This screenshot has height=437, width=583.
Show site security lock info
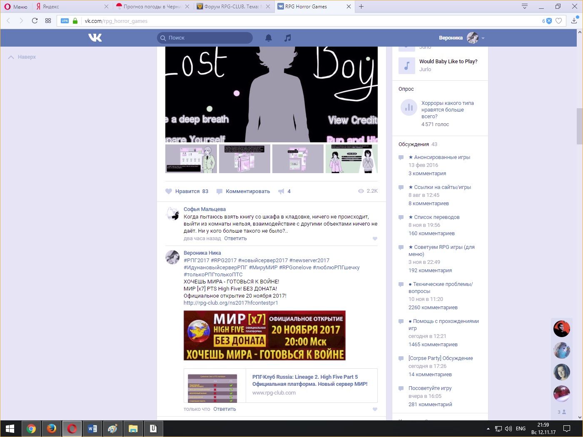point(75,21)
